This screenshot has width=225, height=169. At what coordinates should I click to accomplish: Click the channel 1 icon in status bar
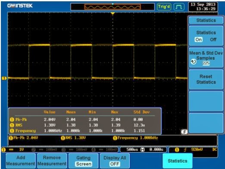coord(3,150)
